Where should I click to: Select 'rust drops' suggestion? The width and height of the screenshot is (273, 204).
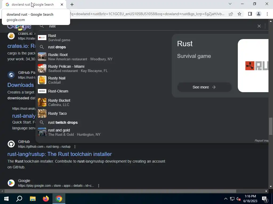point(103,47)
